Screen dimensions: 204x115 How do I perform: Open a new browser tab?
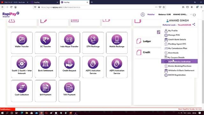coord(92,2)
